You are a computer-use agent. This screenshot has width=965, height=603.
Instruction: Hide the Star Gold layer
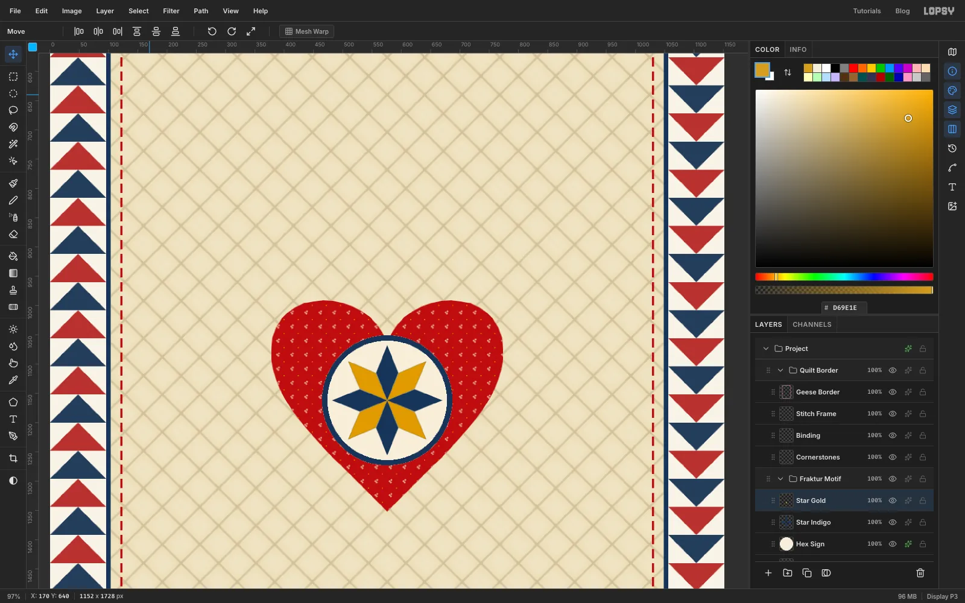point(893,500)
